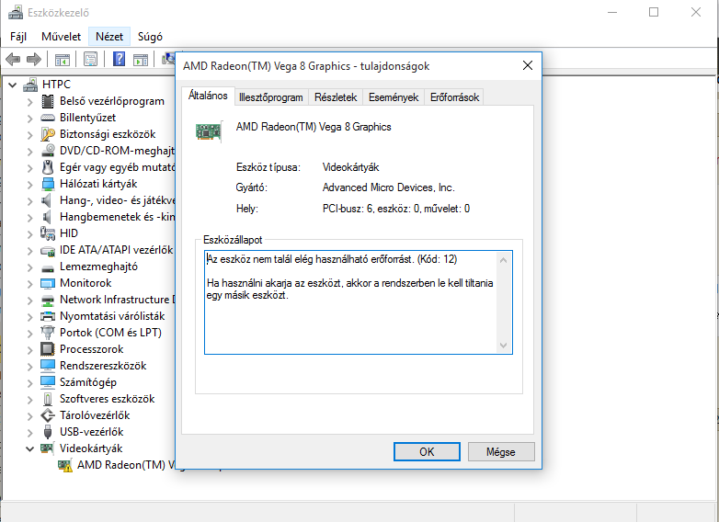Switch to the Részletek tab
Screen dimensions: 719x522
336,97
